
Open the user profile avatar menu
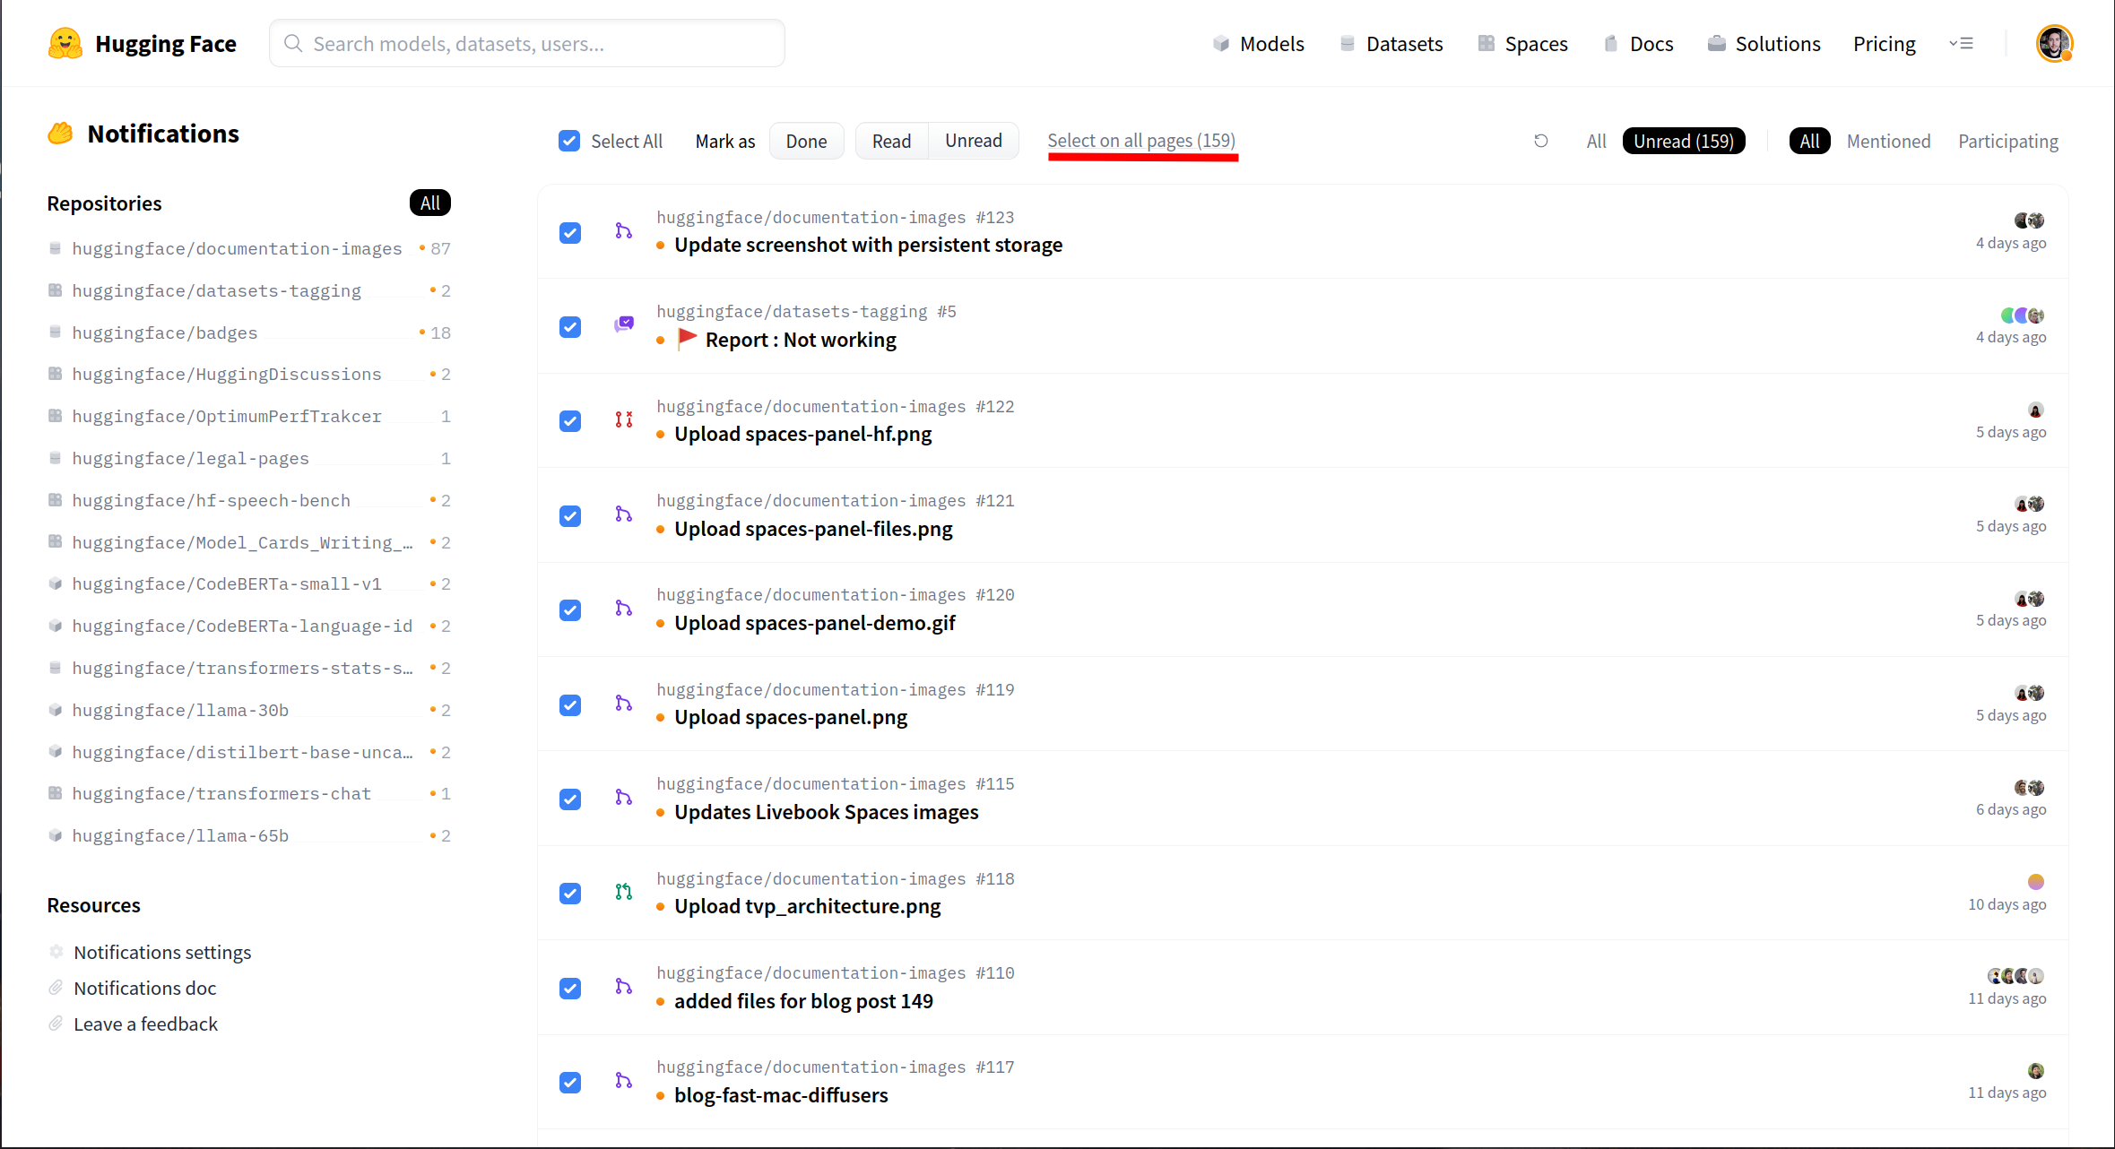click(x=2053, y=43)
